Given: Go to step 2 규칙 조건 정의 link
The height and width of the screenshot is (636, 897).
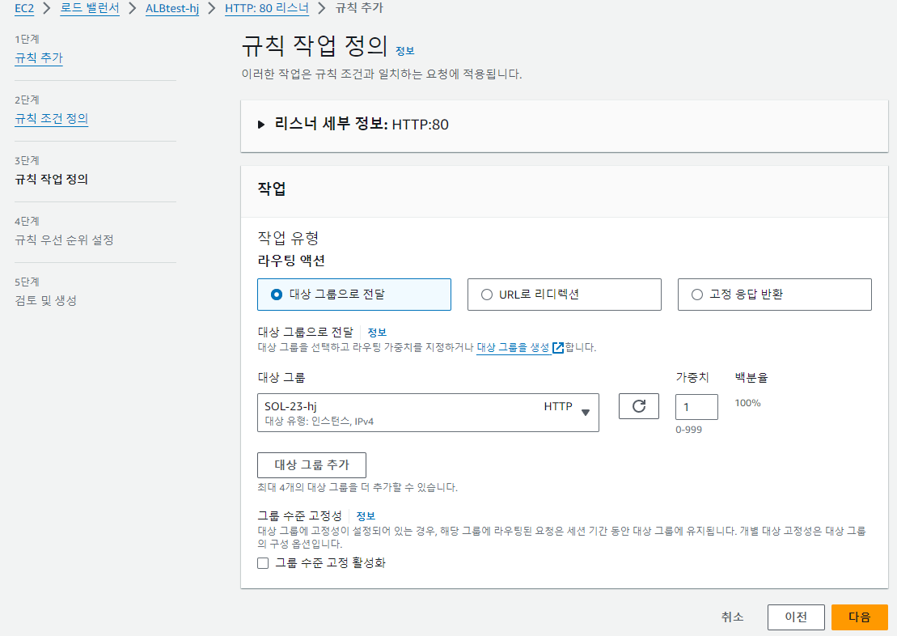Looking at the screenshot, I should (52, 118).
